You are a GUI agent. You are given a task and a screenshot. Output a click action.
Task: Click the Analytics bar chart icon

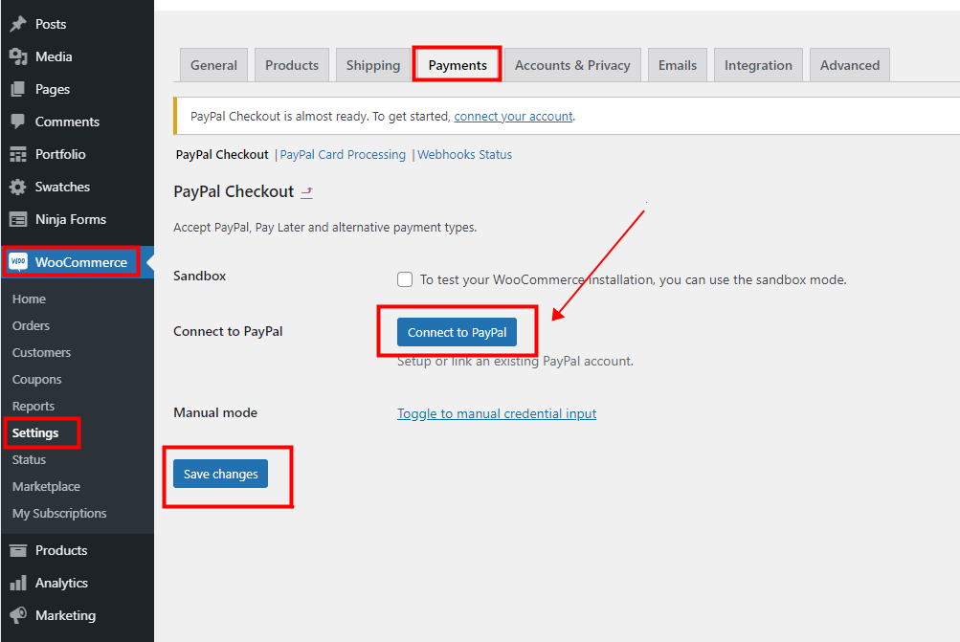pos(18,583)
